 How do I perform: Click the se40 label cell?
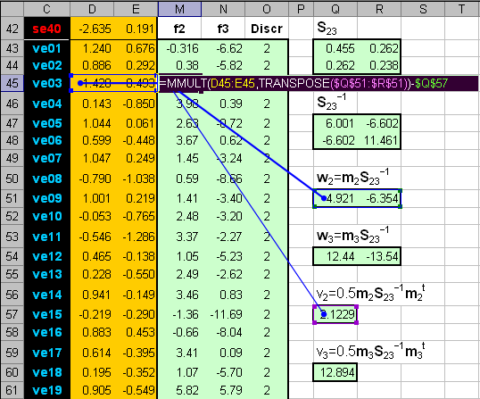click(x=46, y=29)
